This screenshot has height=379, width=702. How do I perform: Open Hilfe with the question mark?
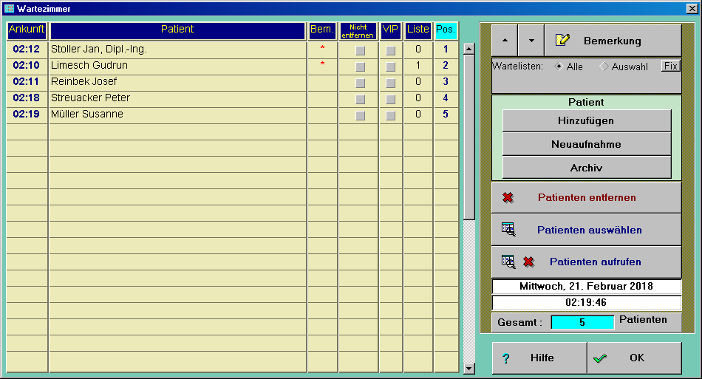(539, 358)
